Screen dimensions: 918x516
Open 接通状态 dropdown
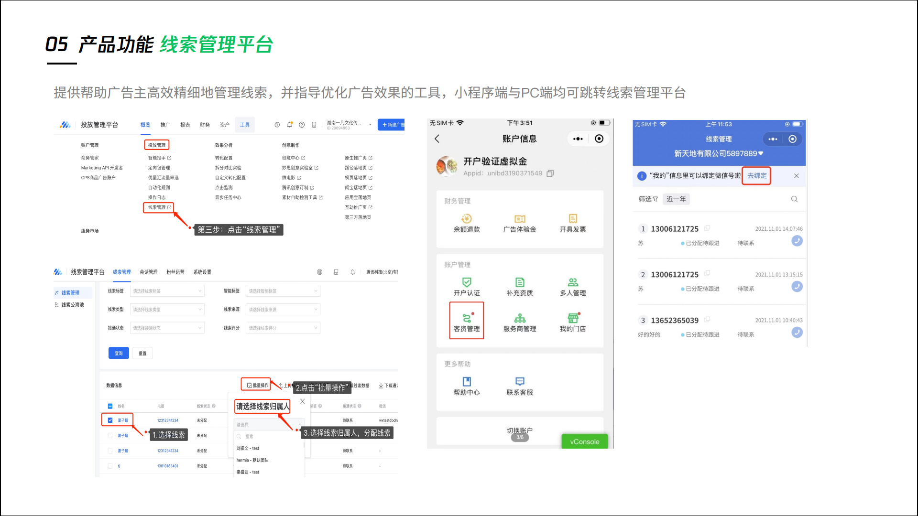pos(167,328)
